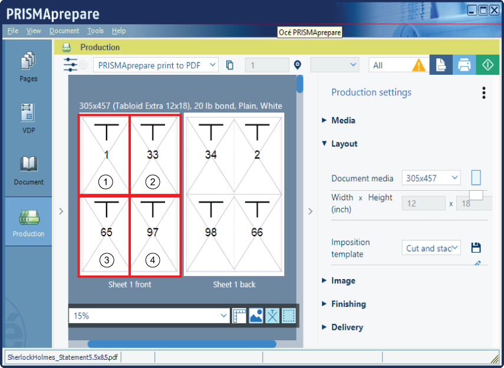Toggle the dotted selection frame icon
The height and width of the screenshot is (368, 504).
click(289, 316)
